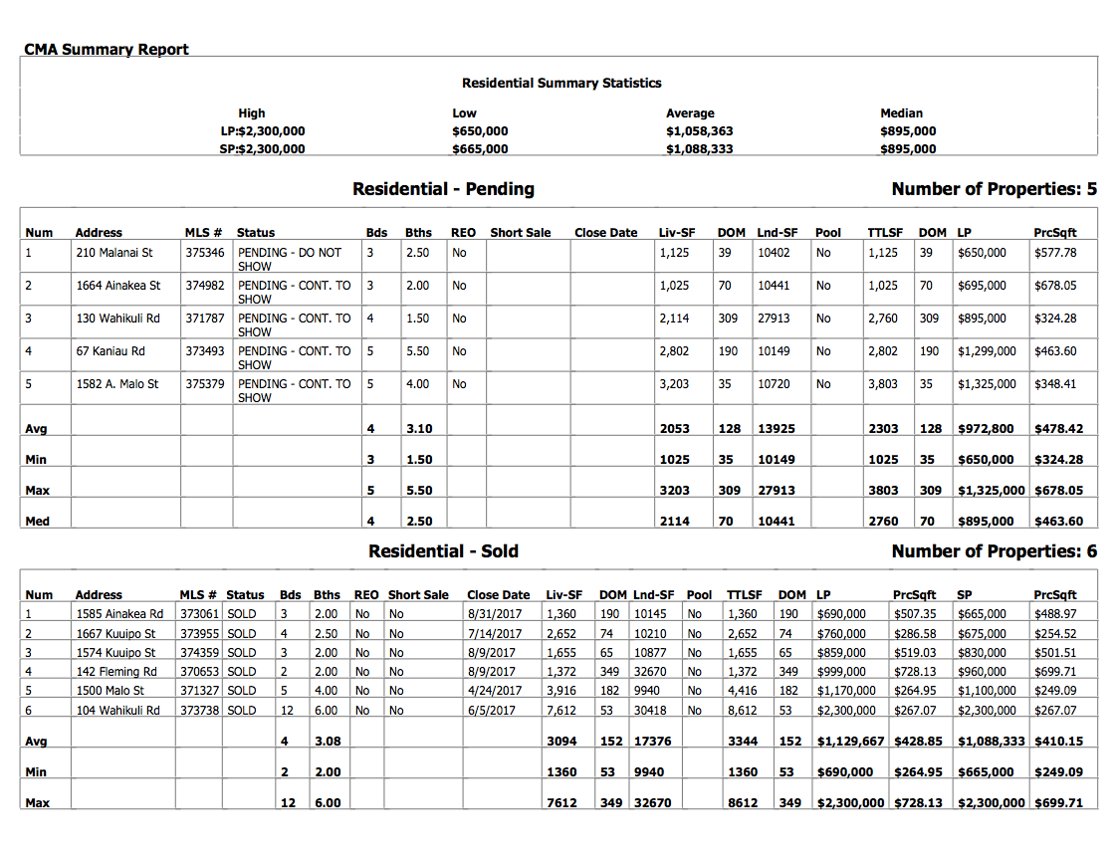Image resolution: width=1117 pixels, height=857 pixels.
Task: Click the 8/31/2017 close date cell
Action: coord(494,614)
